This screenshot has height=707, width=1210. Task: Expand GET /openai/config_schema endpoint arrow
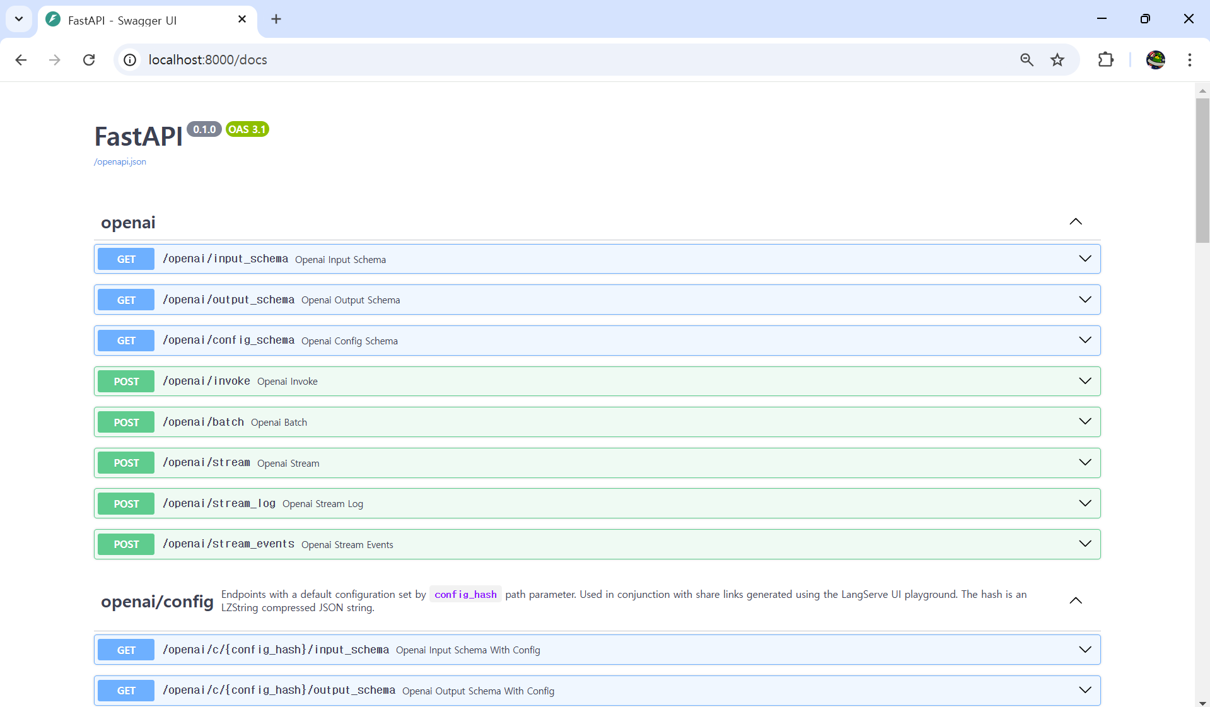tap(1085, 341)
